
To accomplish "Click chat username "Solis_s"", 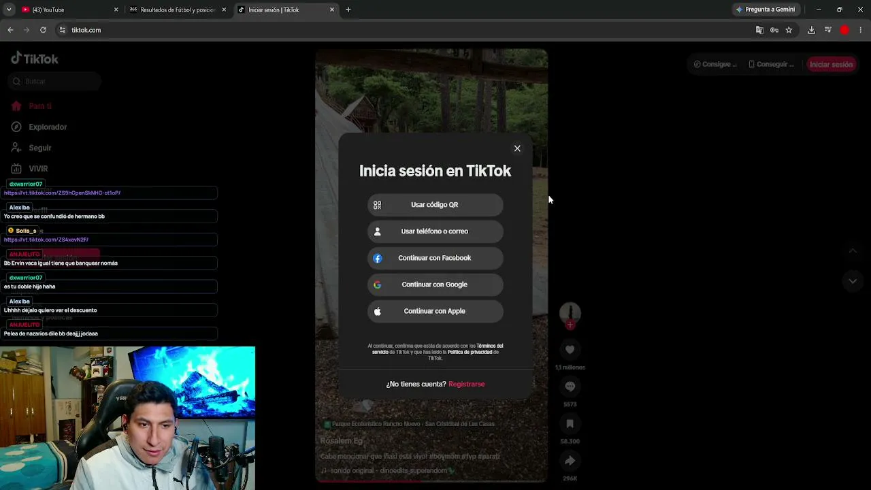I will [x=26, y=231].
